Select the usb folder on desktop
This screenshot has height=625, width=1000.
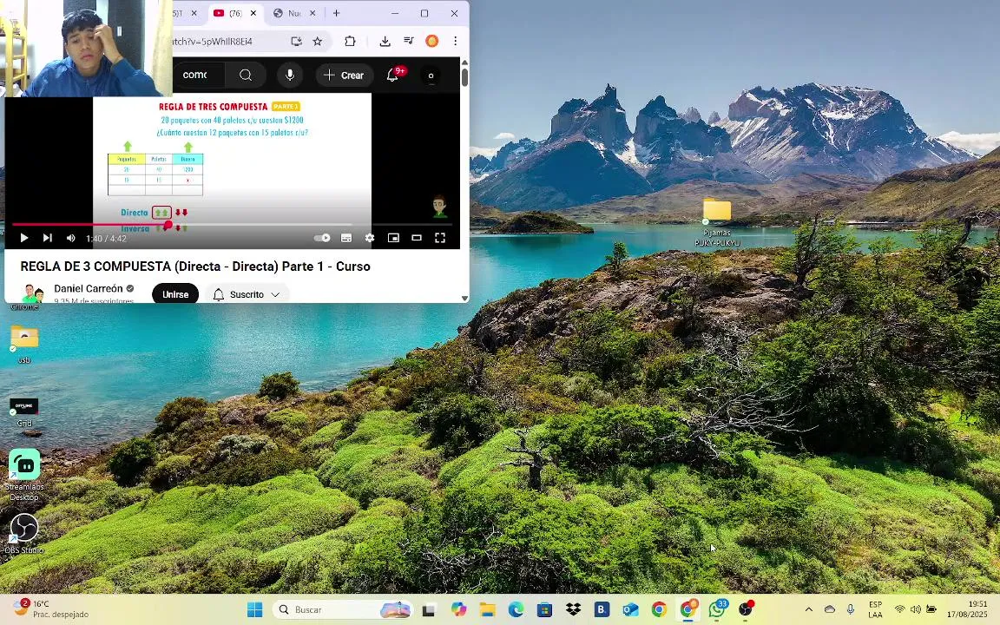(24, 345)
